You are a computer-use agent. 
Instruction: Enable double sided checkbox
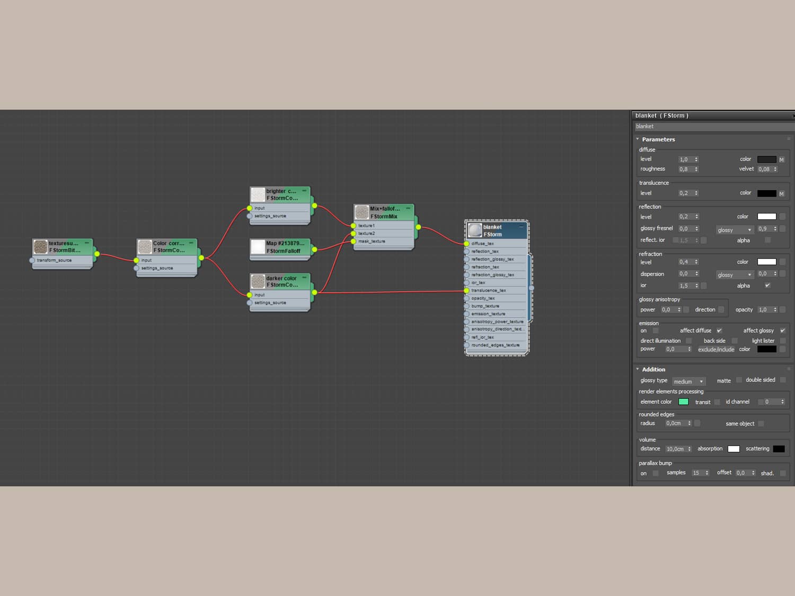point(783,380)
